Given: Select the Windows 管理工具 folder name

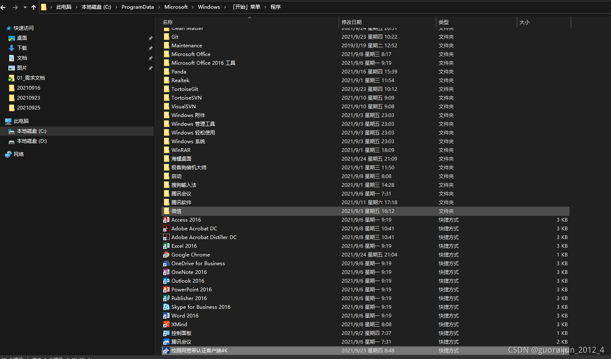Looking at the screenshot, I should (193, 124).
